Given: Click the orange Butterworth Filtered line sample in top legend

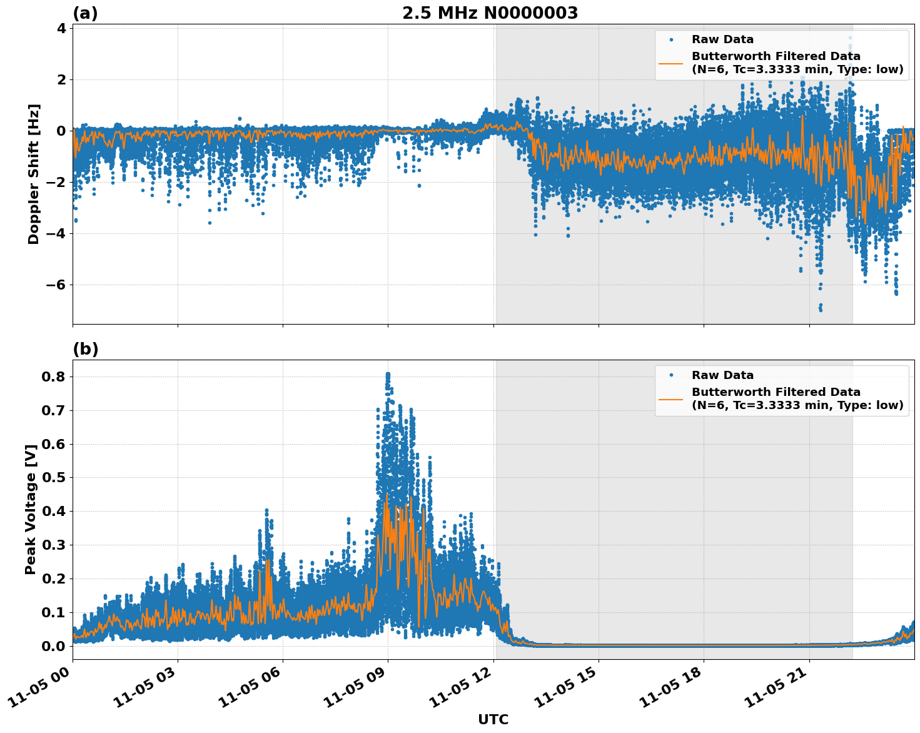Looking at the screenshot, I should pos(672,63).
